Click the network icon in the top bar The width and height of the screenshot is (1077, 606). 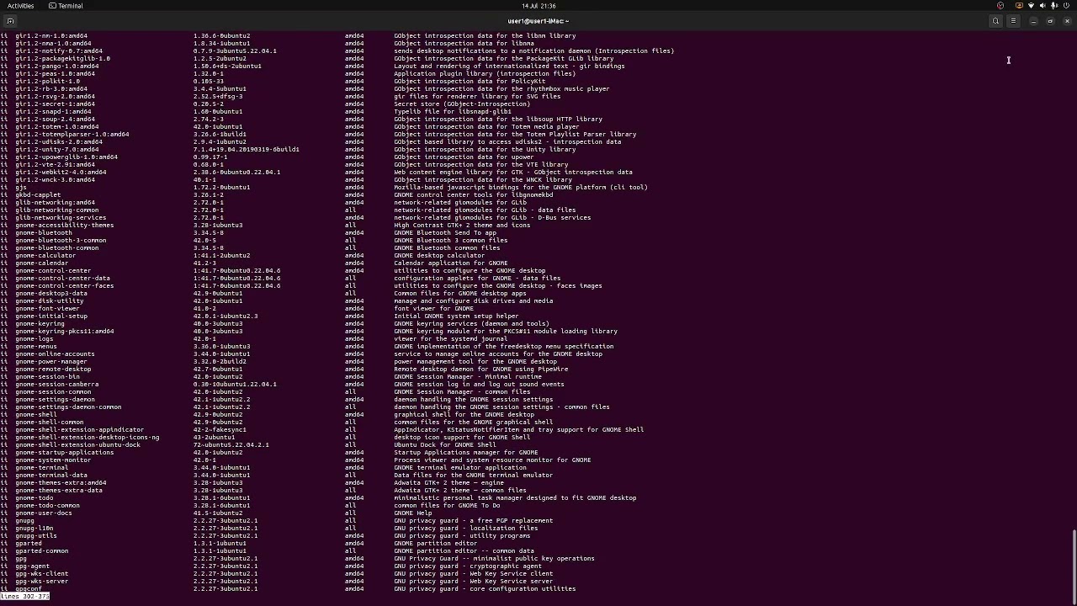pos(1031,6)
